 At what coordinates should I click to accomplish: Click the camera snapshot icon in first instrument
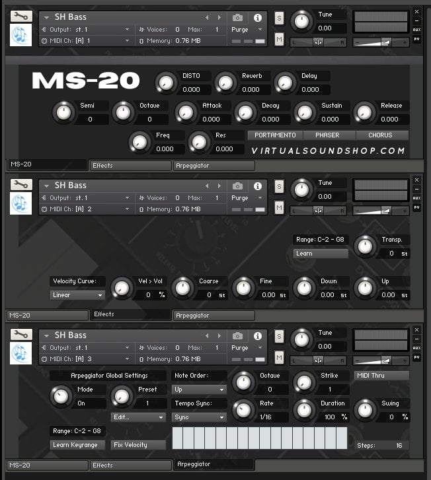point(237,18)
